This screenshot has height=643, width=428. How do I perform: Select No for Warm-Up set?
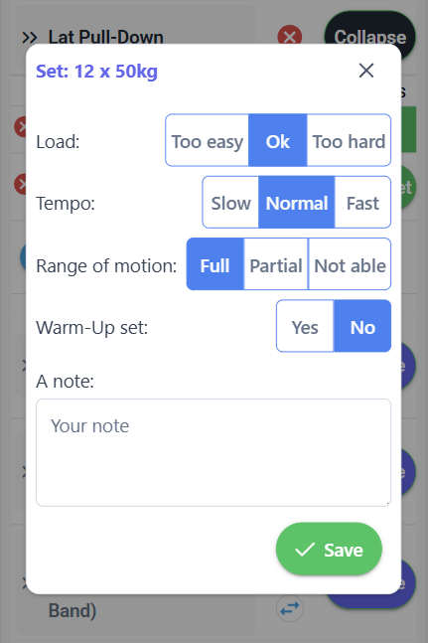tap(362, 326)
